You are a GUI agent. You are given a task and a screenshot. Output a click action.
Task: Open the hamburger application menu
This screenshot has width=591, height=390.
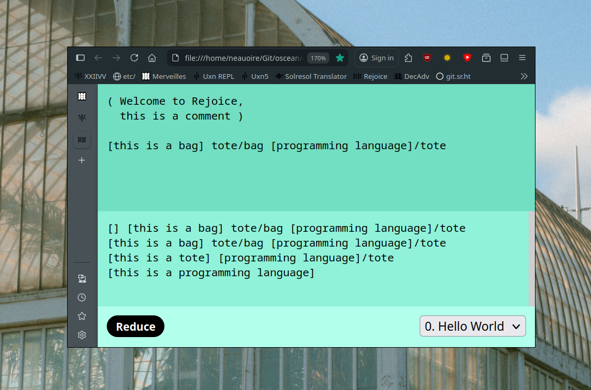tap(522, 58)
